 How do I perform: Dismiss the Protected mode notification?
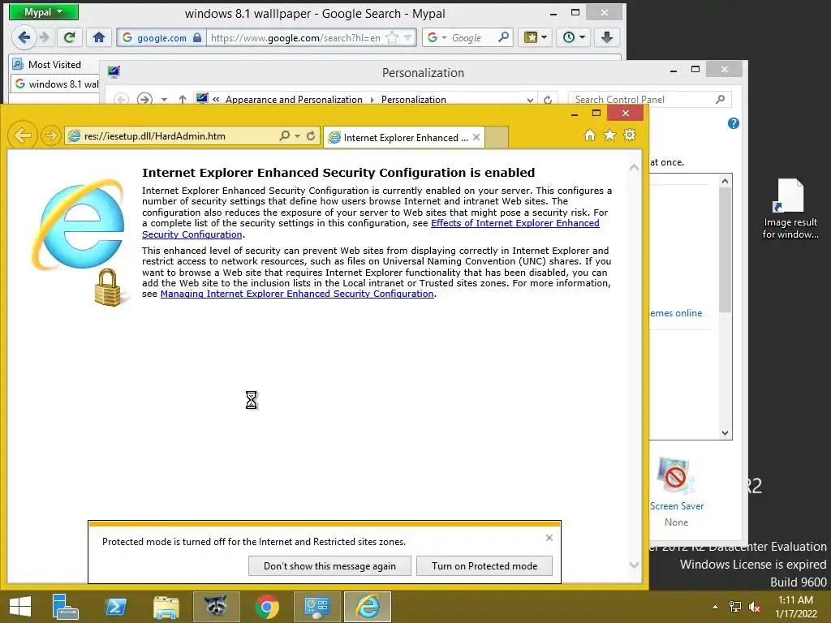pyautogui.click(x=549, y=538)
